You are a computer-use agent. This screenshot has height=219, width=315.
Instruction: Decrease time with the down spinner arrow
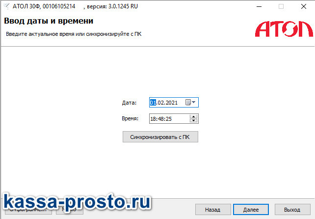pos(193,120)
